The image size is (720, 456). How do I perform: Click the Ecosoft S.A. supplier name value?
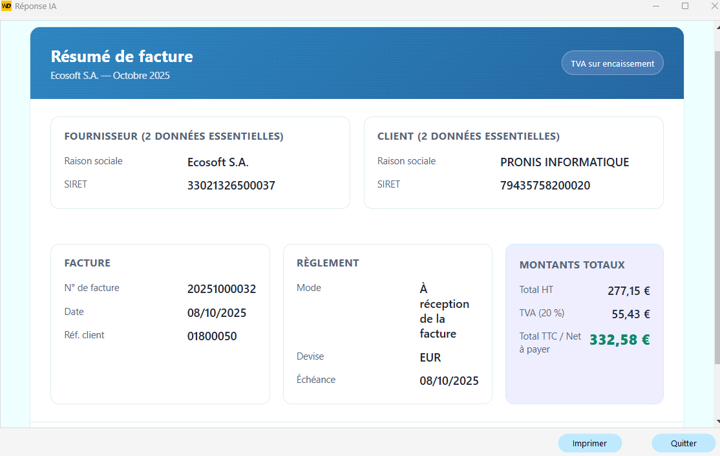point(218,162)
